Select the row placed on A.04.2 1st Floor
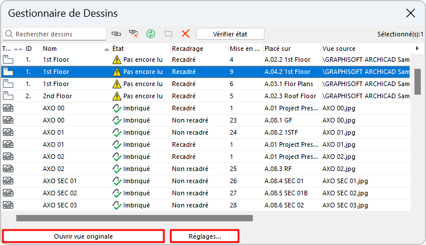 [205, 72]
